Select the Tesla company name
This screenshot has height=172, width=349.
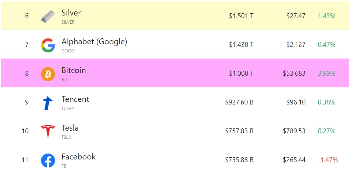pyautogui.click(x=70, y=128)
